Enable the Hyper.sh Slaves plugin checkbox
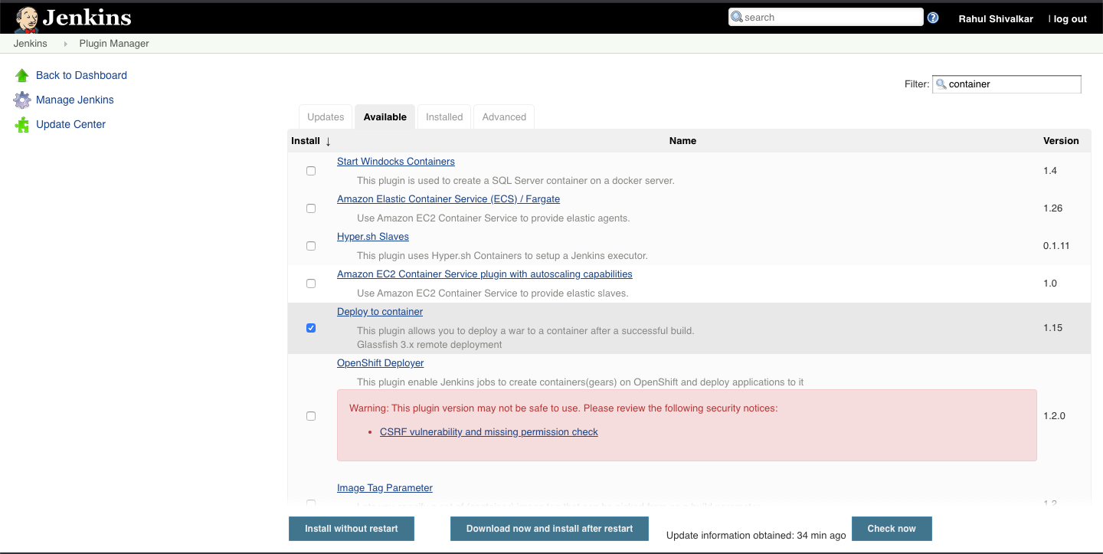Screen dimensions: 1103x554 pyautogui.click(x=310, y=245)
